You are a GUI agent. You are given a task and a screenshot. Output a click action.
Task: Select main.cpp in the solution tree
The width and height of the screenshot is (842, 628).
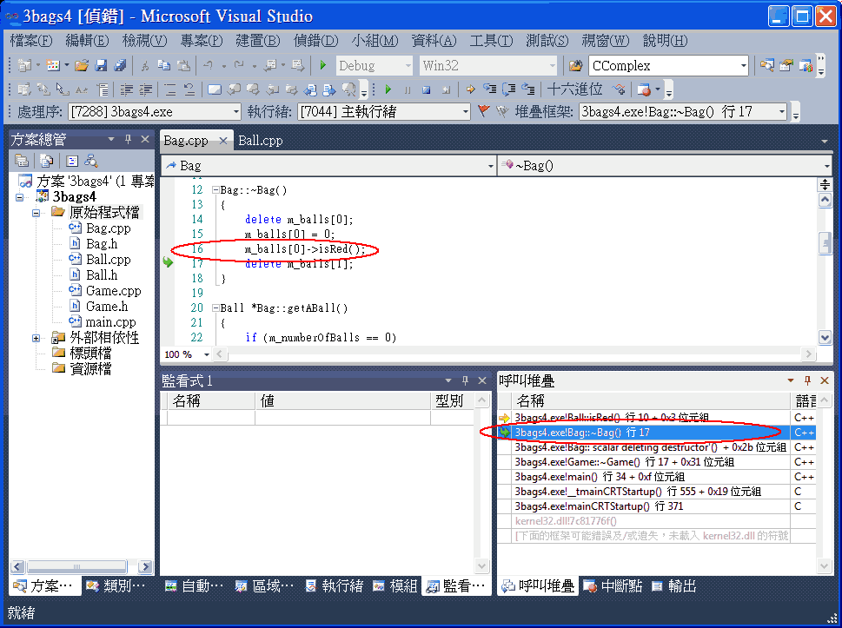click(x=110, y=322)
